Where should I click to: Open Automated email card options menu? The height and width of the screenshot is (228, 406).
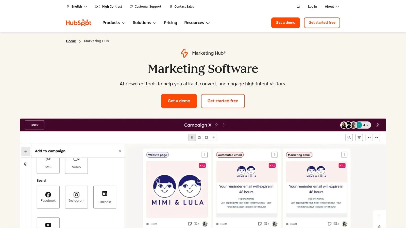pos(274,155)
